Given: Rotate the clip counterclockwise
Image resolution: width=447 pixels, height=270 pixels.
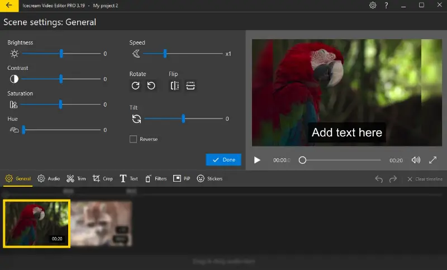Looking at the screenshot, I should 151,86.
